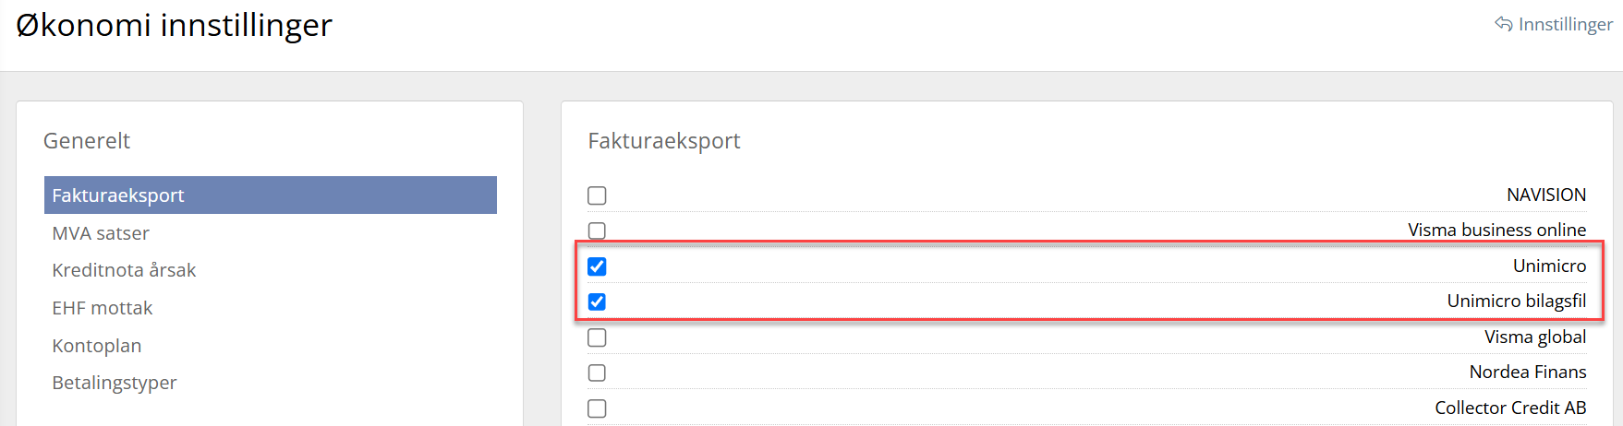This screenshot has width=1623, height=426.
Task: Click the Unimicro bilagsfil label
Action: point(1516,302)
